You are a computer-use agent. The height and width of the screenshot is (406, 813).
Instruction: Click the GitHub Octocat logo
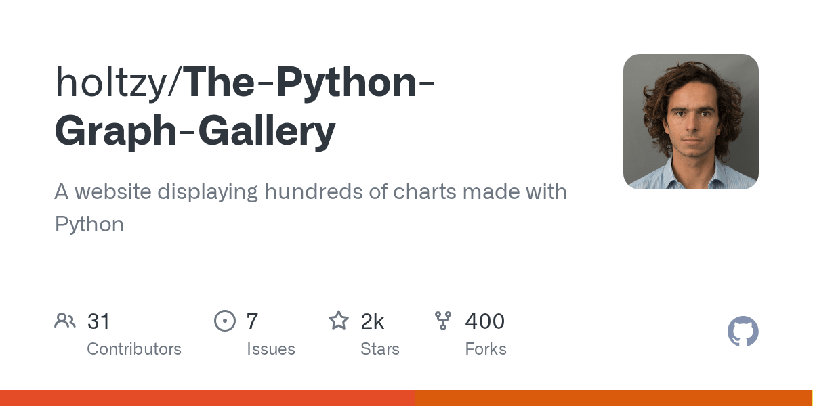coord(743,332)
